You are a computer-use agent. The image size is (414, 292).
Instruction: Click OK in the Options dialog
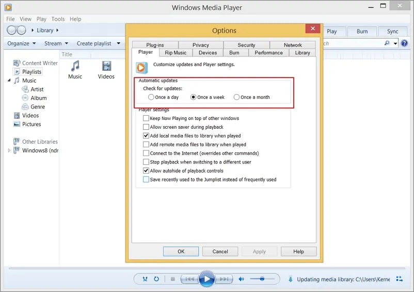(x=181, y=251)
